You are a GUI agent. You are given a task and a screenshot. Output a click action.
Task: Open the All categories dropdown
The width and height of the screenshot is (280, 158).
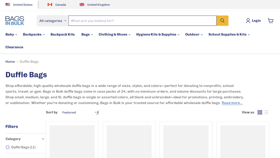pyautogui.click(x=52, y=21)
